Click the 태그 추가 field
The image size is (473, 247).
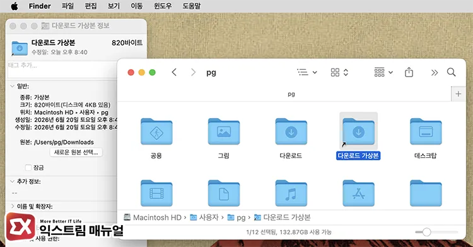pyautogui.click(x=62, y=70)
